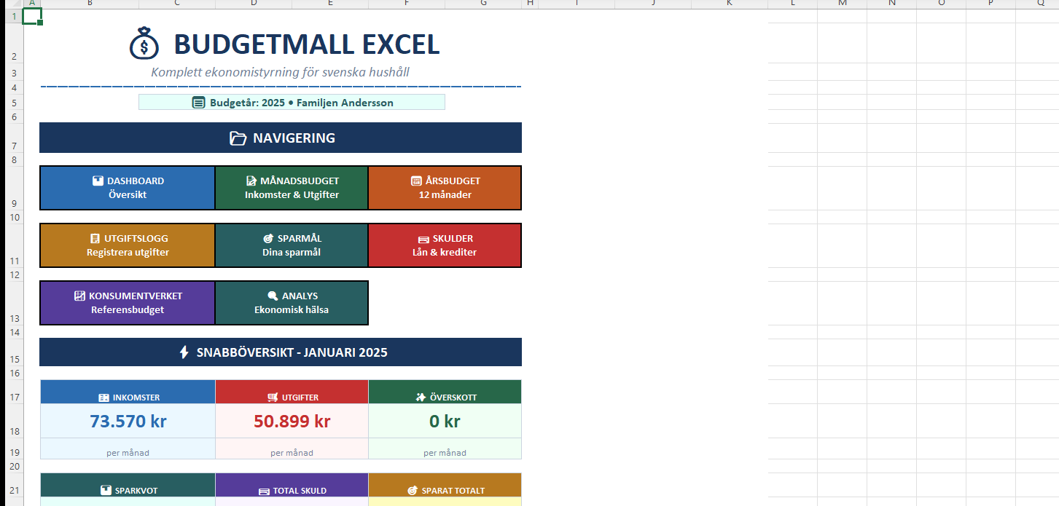
Task: Click the lightning icon in SNABBÖVERSIKT header
Action: [x=184, y=352]
